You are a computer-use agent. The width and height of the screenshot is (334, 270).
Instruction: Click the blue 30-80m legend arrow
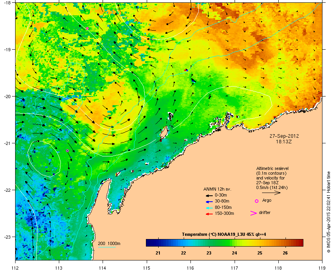[209, 201]
